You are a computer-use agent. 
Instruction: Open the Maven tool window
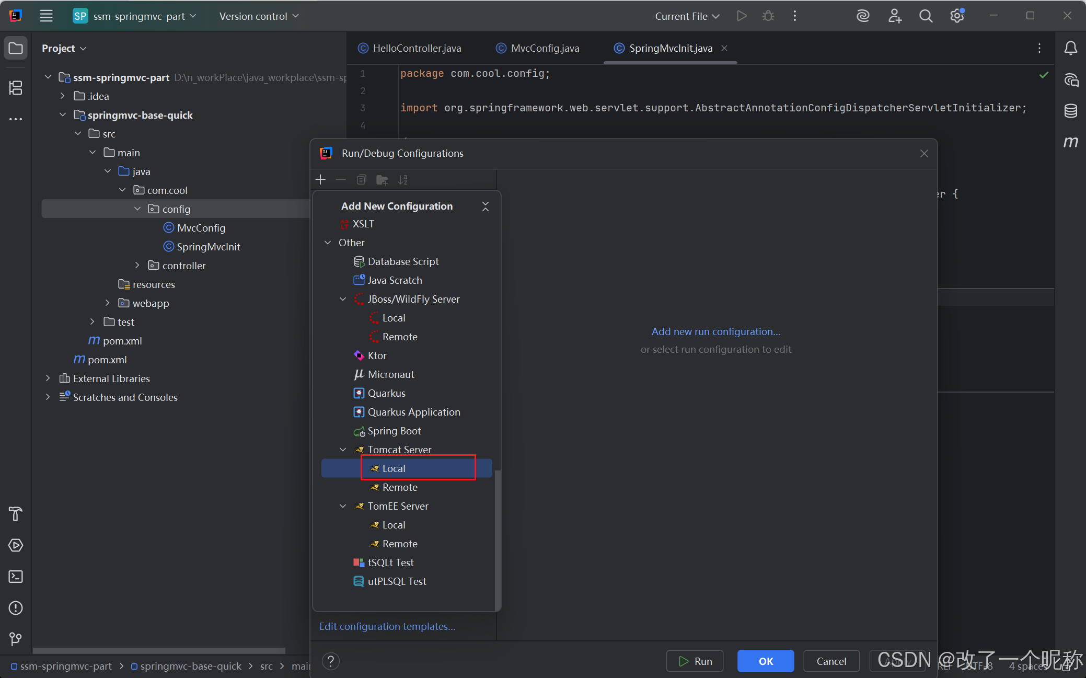[x=1070, y=142]
